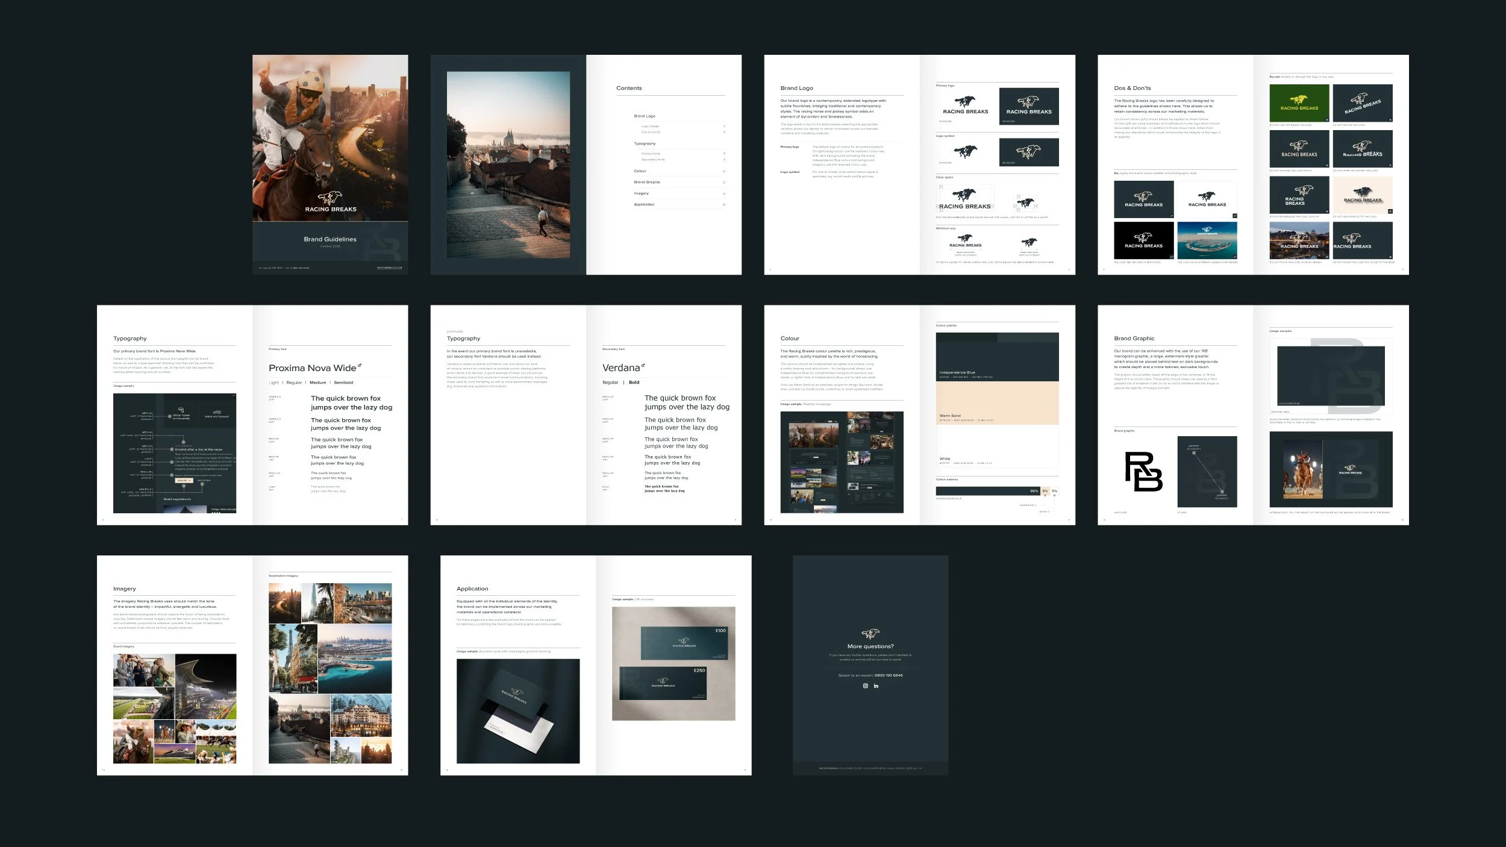Click X mark on rotated logo tile
Viewport: 1506px width, 847px height.
(1390, 120)
